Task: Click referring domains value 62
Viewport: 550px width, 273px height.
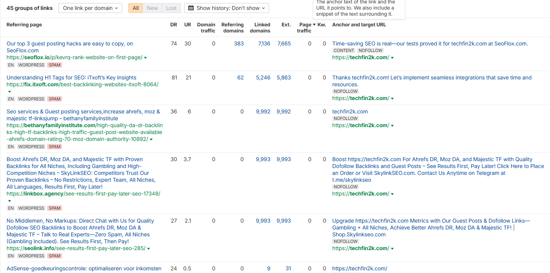Action: pyautogui.click(x=240, y=78)
